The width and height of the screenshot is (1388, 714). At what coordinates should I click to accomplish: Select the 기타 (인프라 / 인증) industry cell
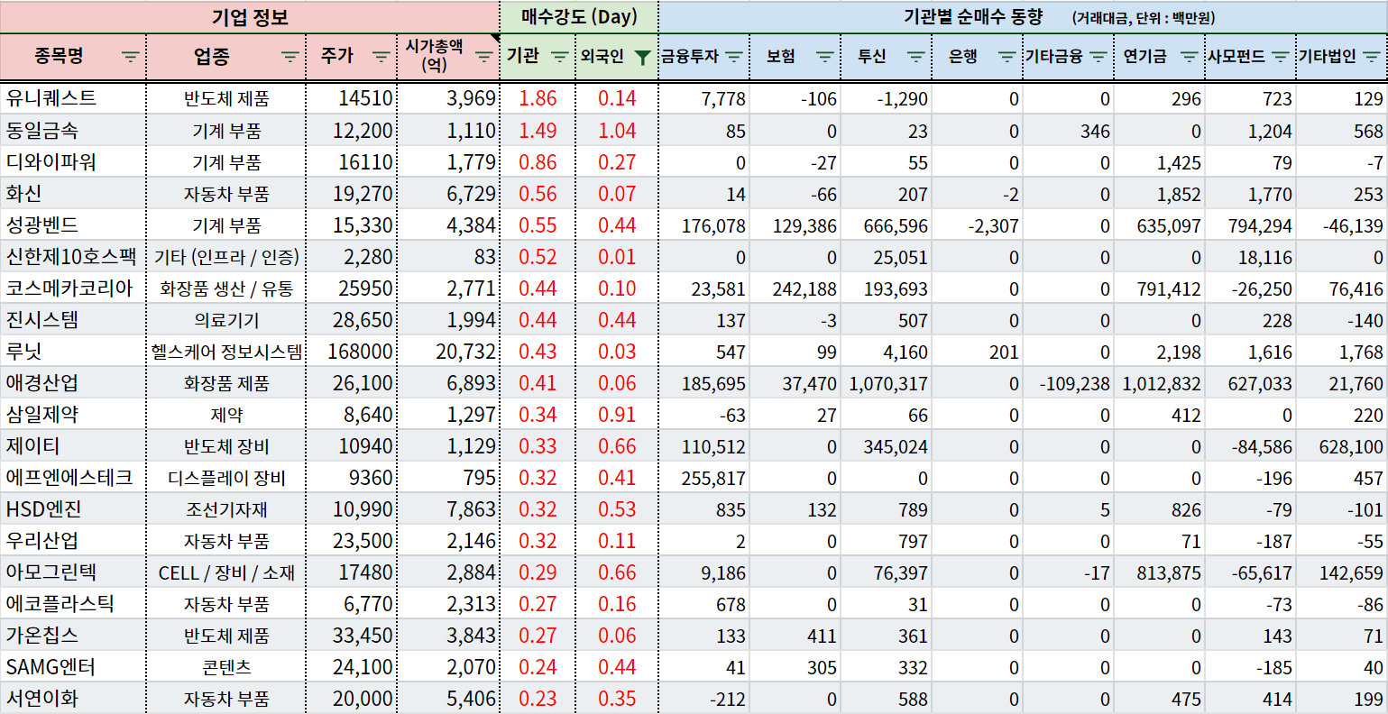tap(226, 256)
